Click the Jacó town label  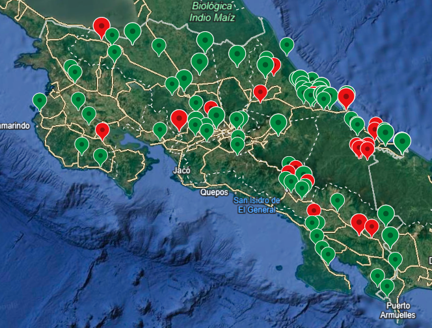pos(182,171)
